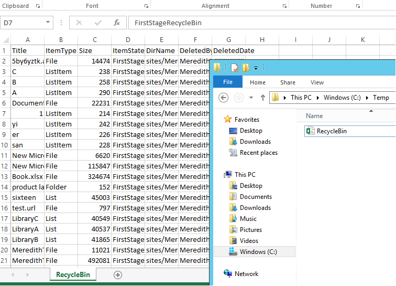
Task: Open Explorer File menu tab
Action: [x=228, y=82]
